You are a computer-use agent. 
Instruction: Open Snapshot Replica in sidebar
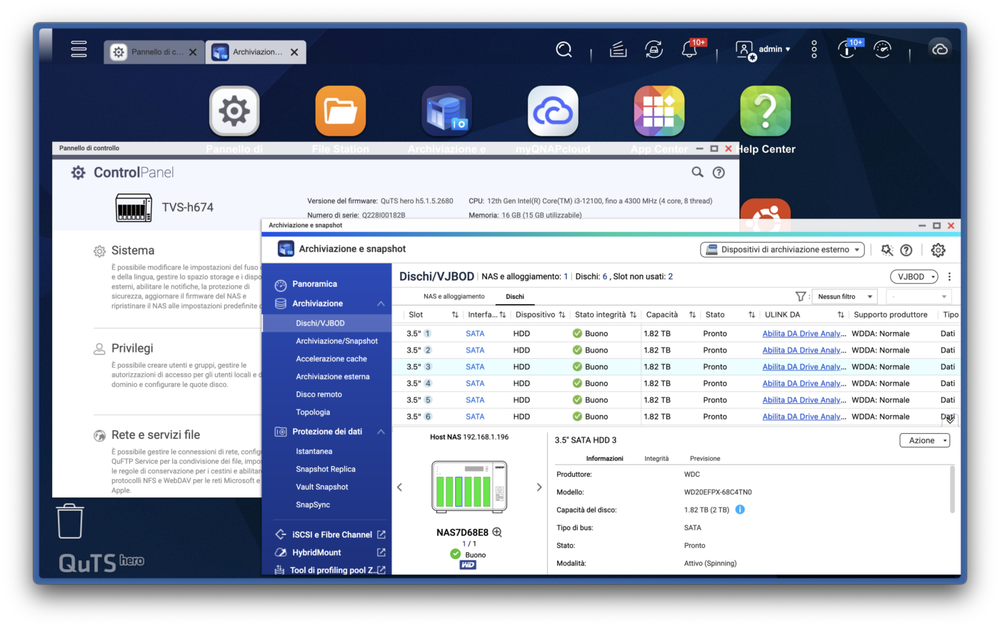pos(326,470)
